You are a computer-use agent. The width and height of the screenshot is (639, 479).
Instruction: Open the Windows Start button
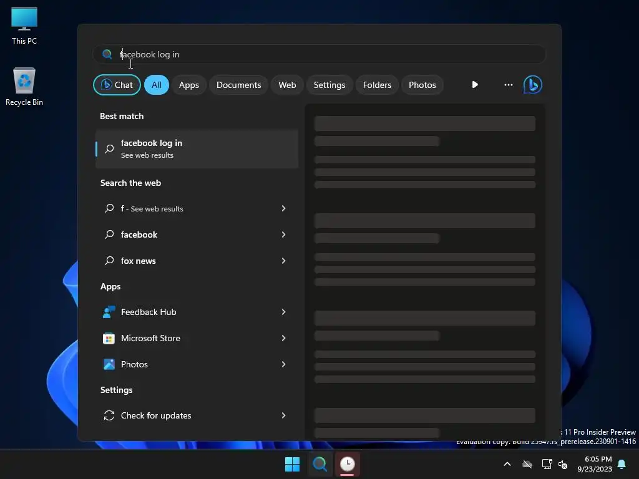click(x=292, y=464)
